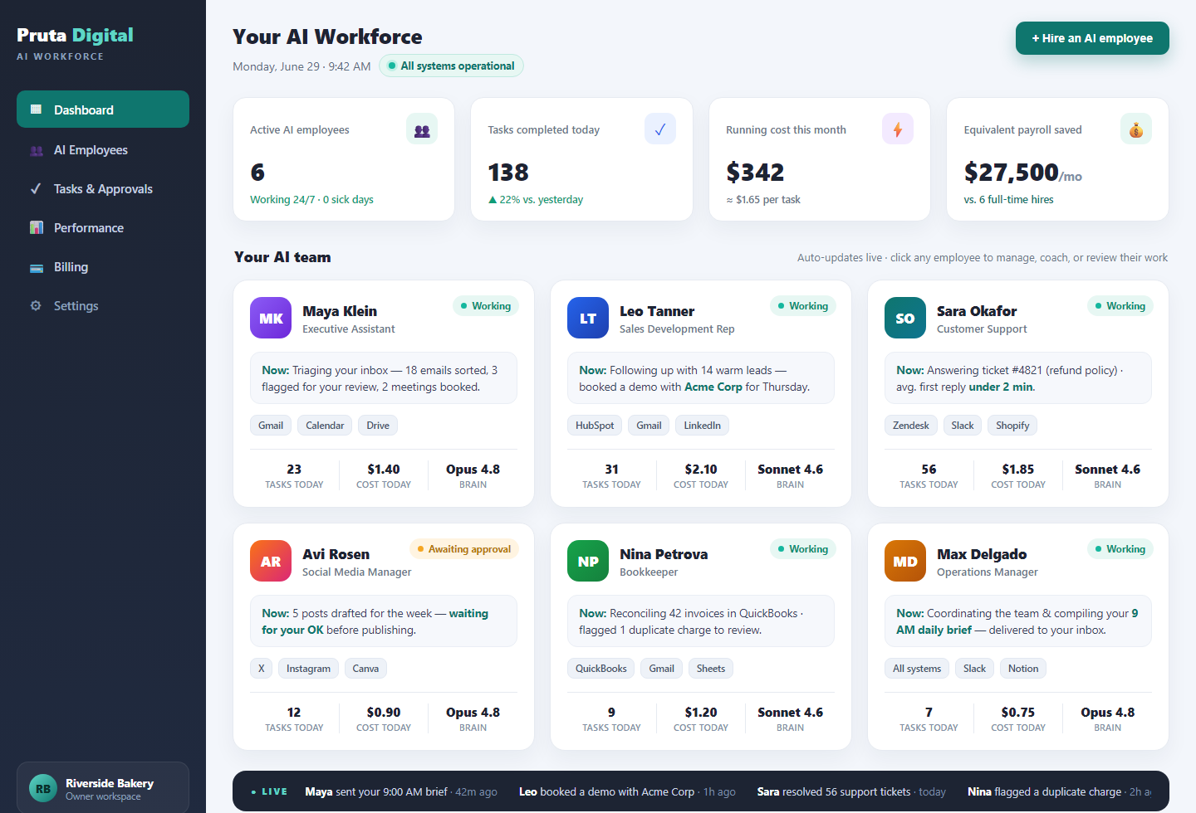Screen dimensions: 1196x813
Task: Click Sara's Shopify integration tag
Action: click(1012, 426)
